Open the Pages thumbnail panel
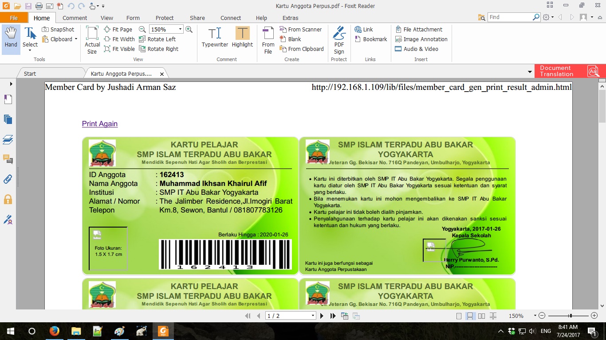Viewport: 606px width, 340px height. (8, 99)
